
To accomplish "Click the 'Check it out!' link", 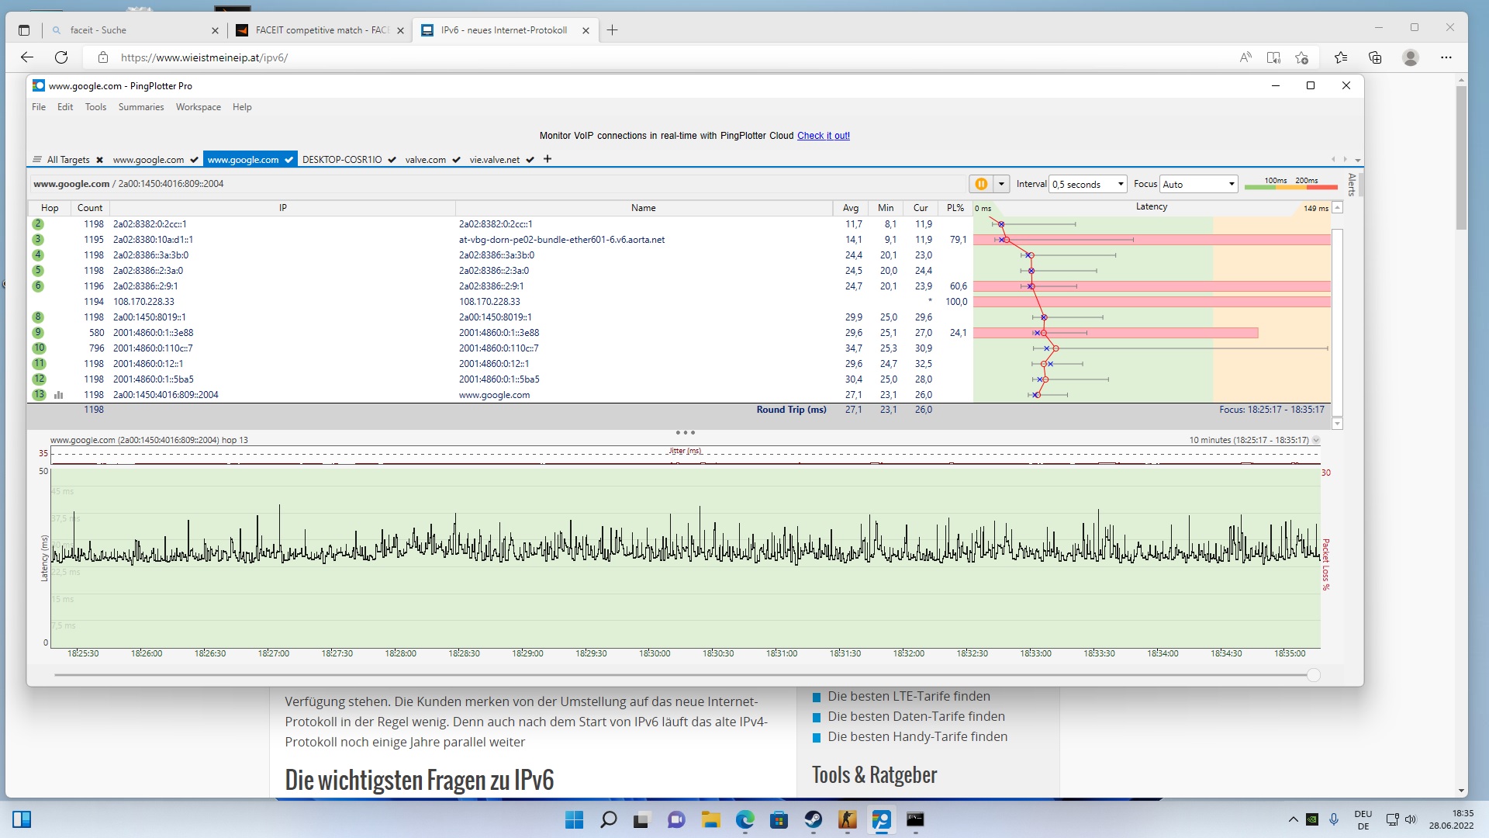I will [823, 136].
